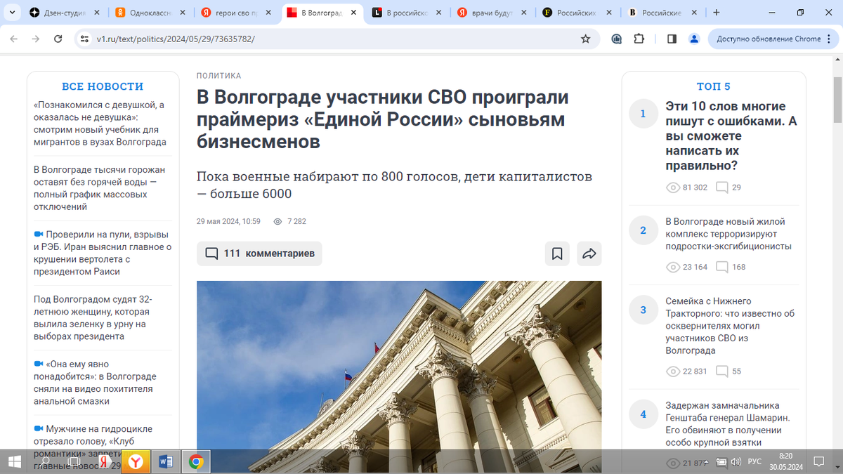Reload the page
843x474 pixels.
coord(58,39)
